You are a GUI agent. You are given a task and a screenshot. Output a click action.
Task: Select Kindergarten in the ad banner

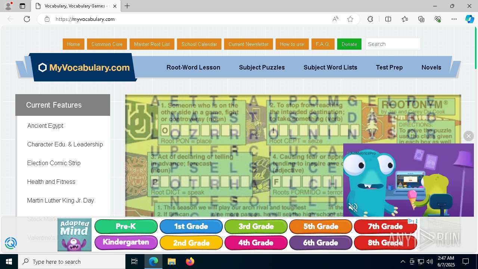click(x=126, y=242)
